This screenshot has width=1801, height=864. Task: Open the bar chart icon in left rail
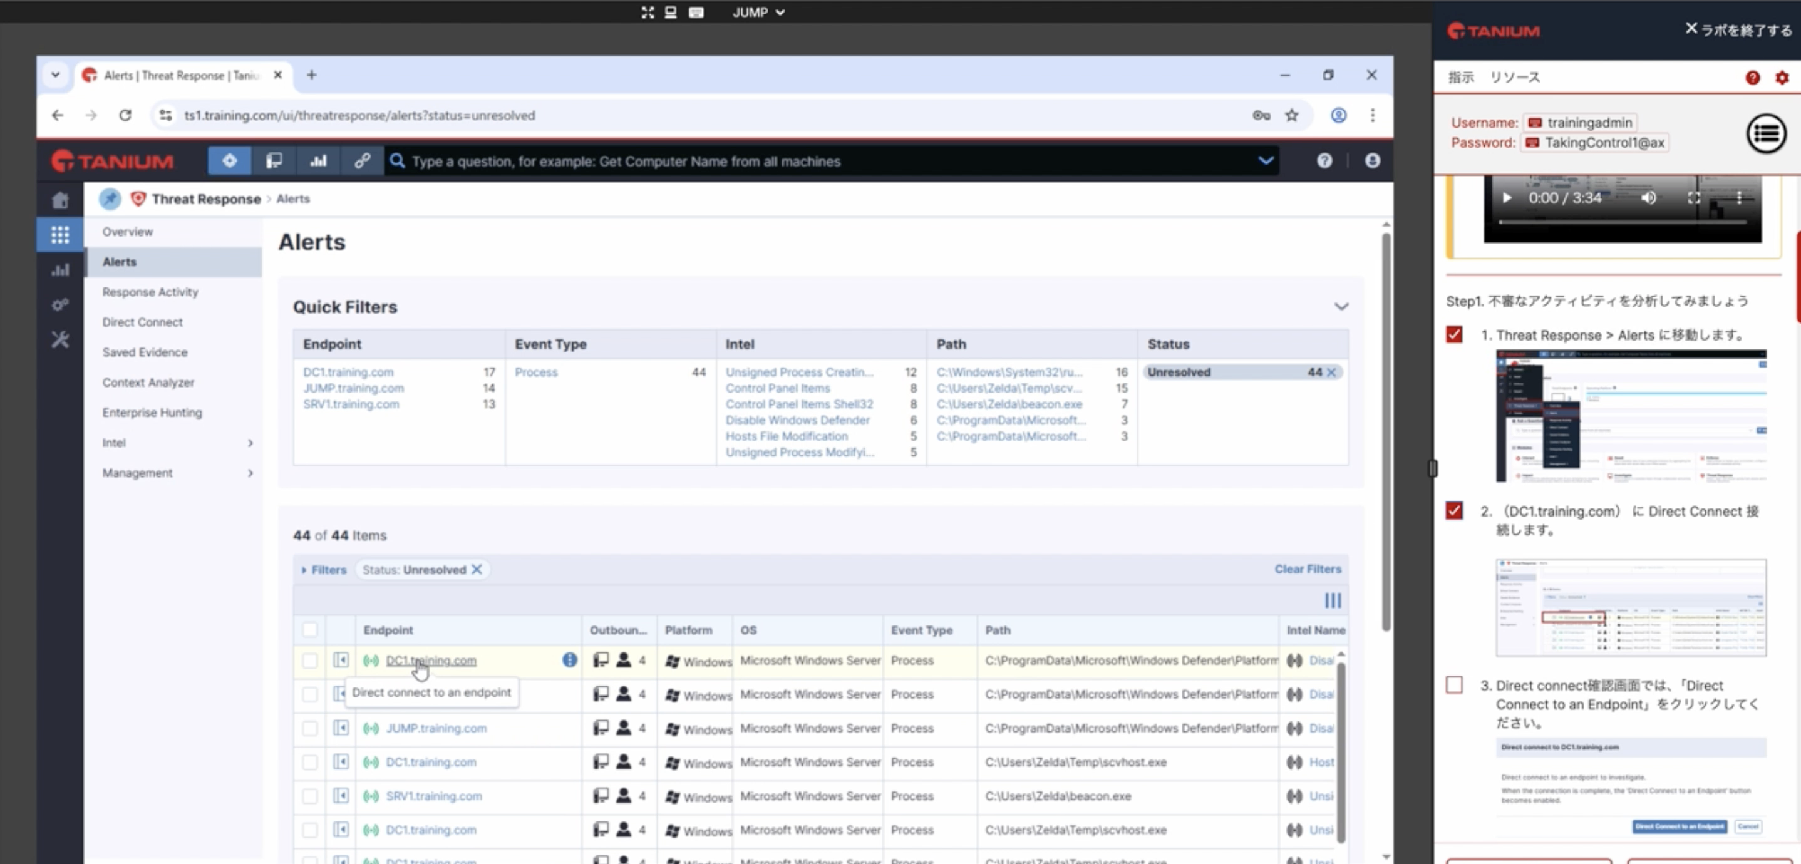(60, 270)
